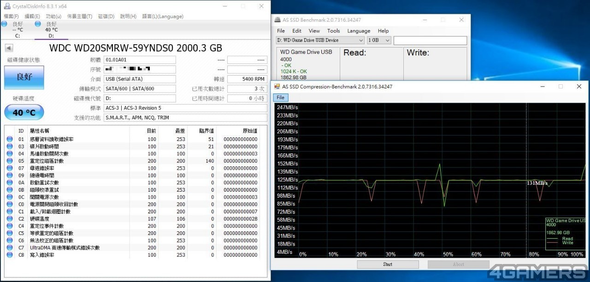Screen dimensions: 590x282
Task: Click the status orb for attribute 09
Action: pos(10,176)
